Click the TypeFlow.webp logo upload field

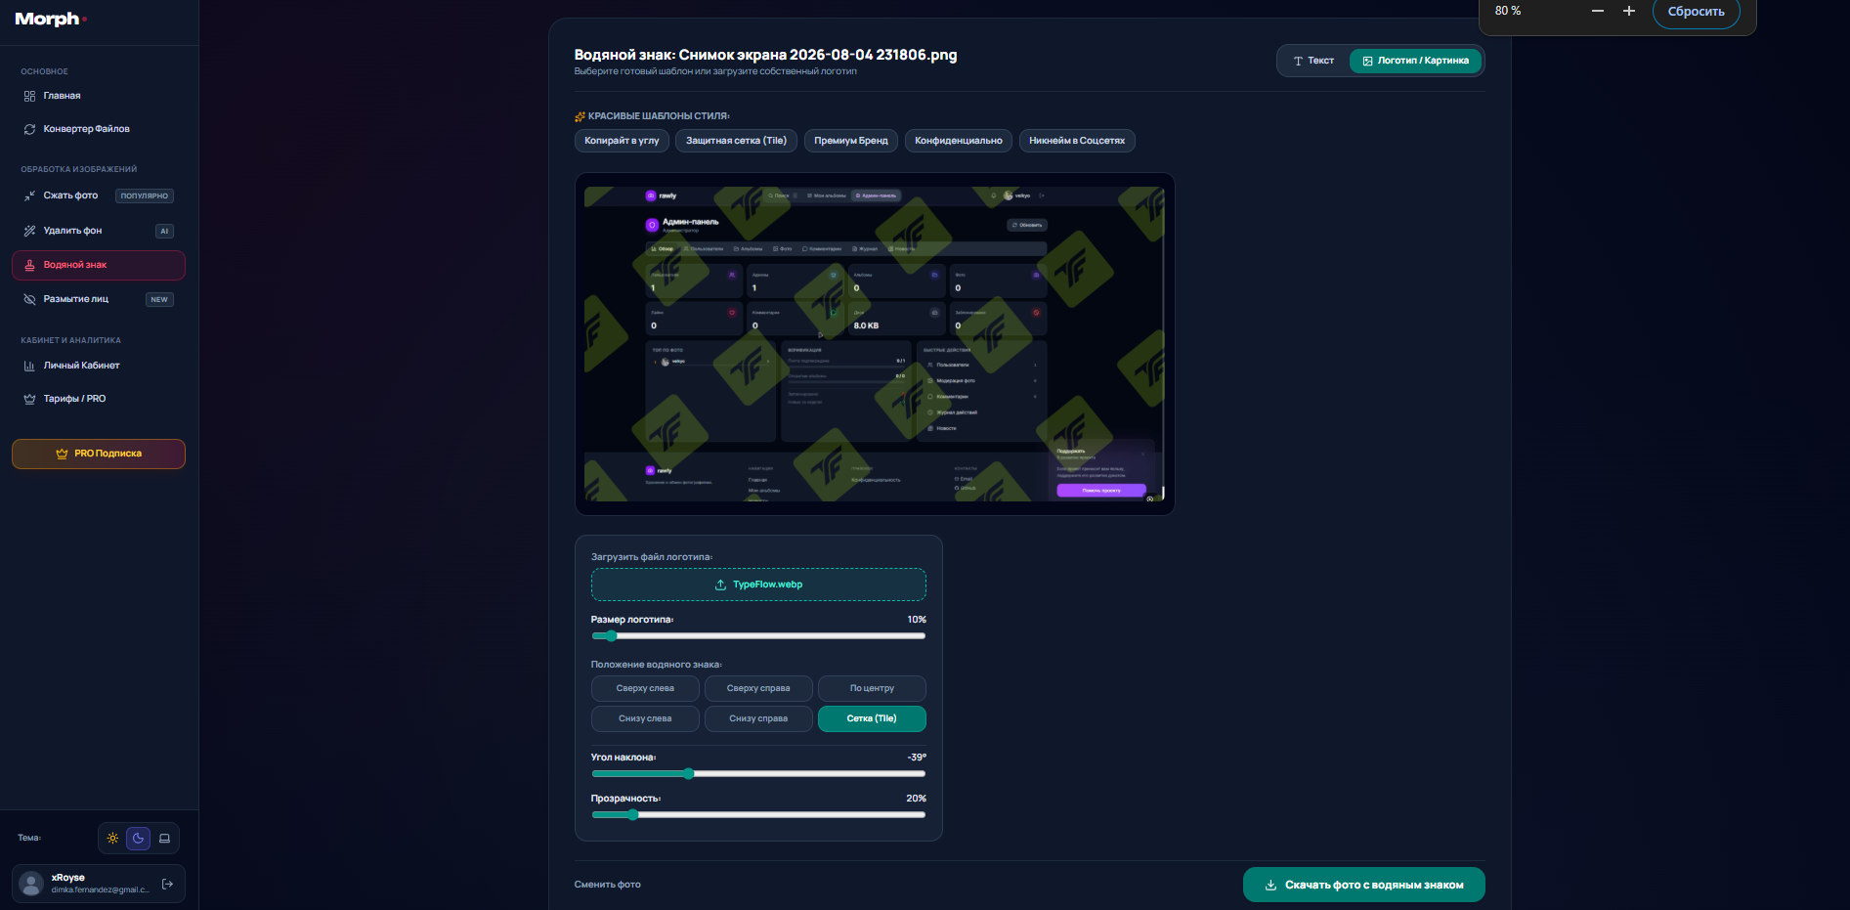(x=758, y=585)
